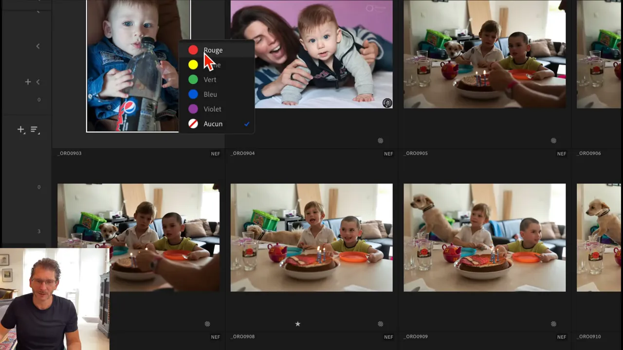The image size is (623, 350).
Task: Click badge icon on mother-and-baby photo corner
Action: click(x=387, y=103)
